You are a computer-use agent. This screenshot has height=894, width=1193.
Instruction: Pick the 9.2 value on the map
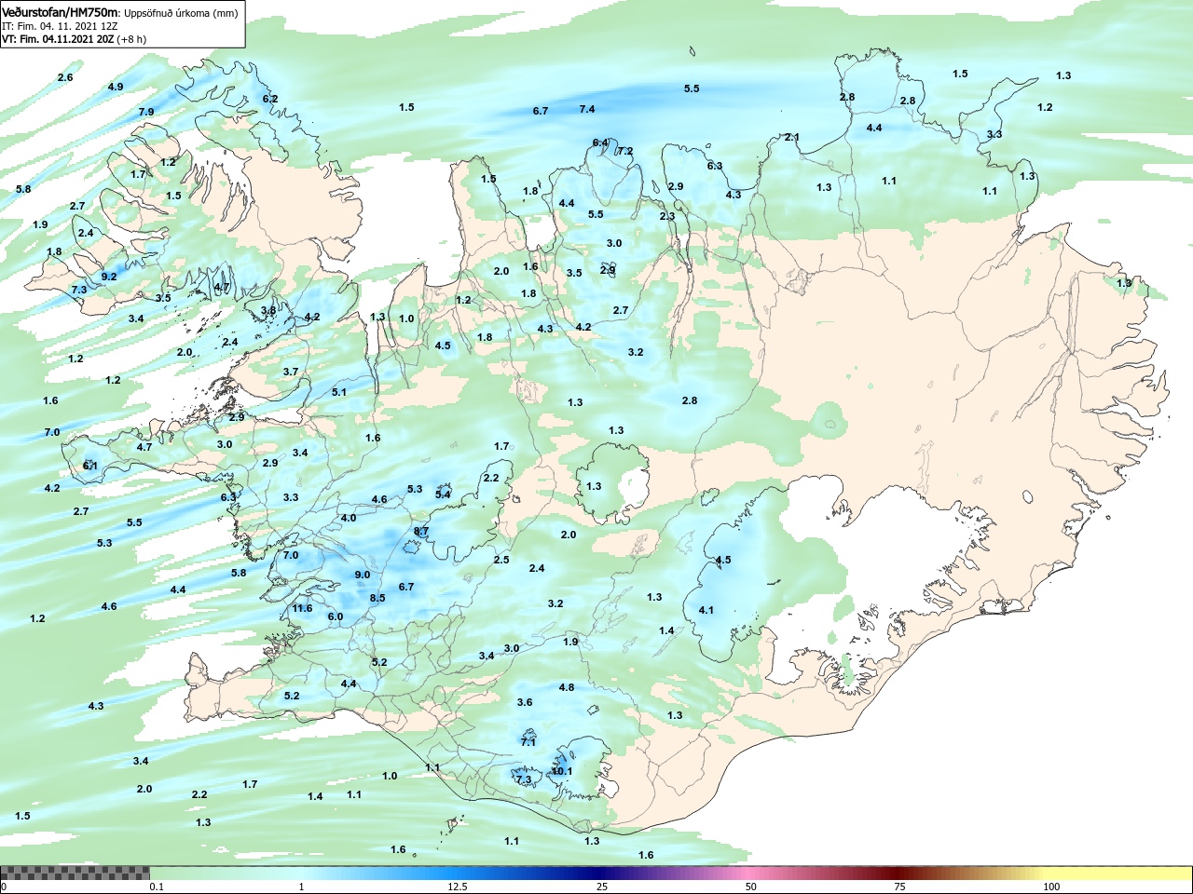coord(109,277)
